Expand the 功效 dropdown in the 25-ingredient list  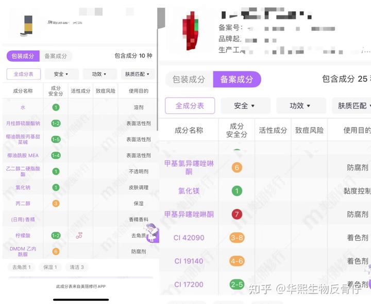pos(301,105)
